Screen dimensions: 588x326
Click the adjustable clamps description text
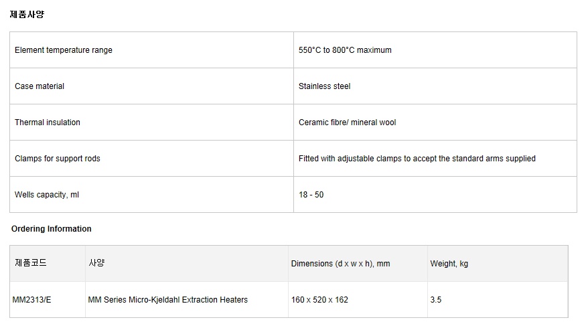417,159
